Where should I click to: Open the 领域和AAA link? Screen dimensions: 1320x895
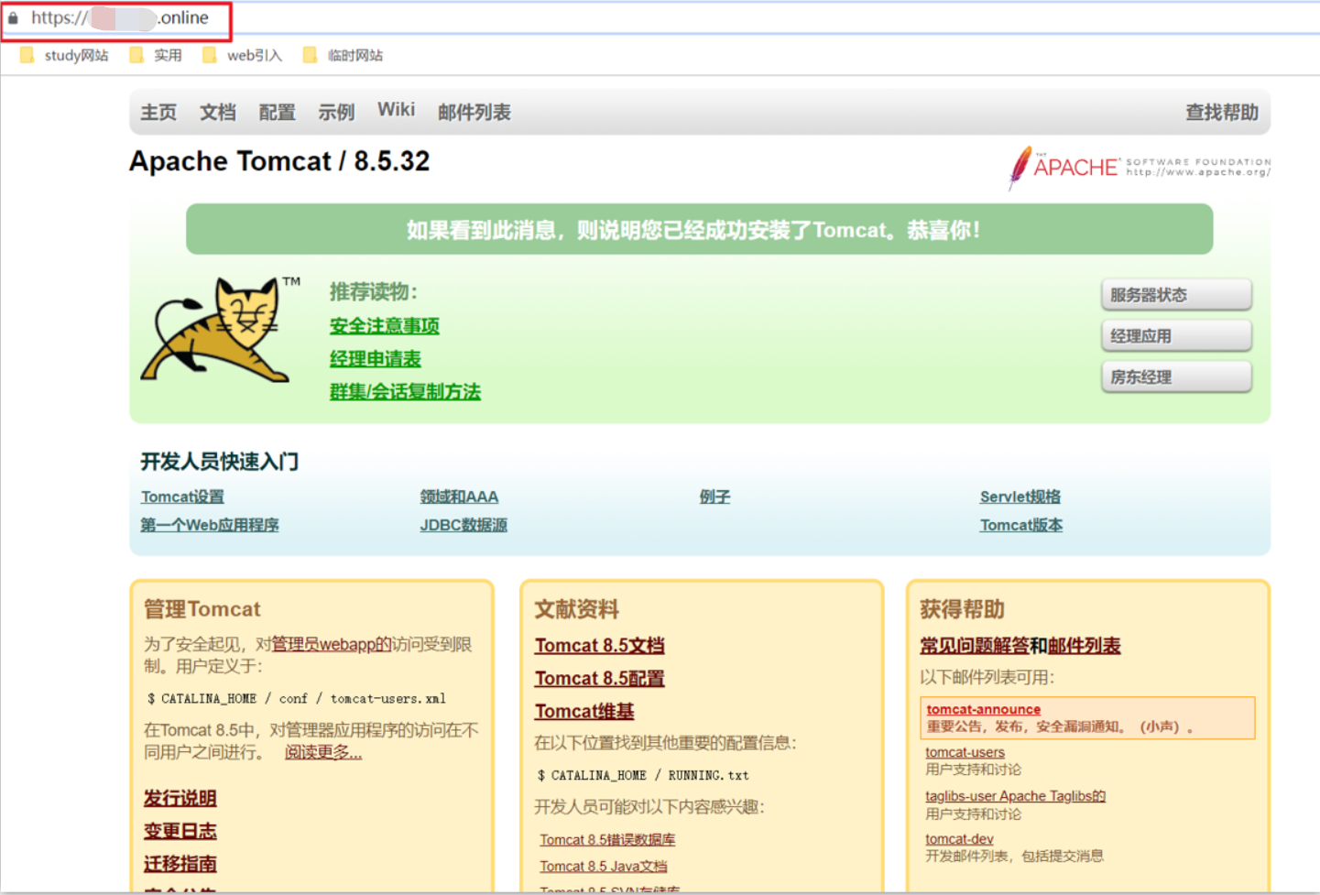pos(459,497)
